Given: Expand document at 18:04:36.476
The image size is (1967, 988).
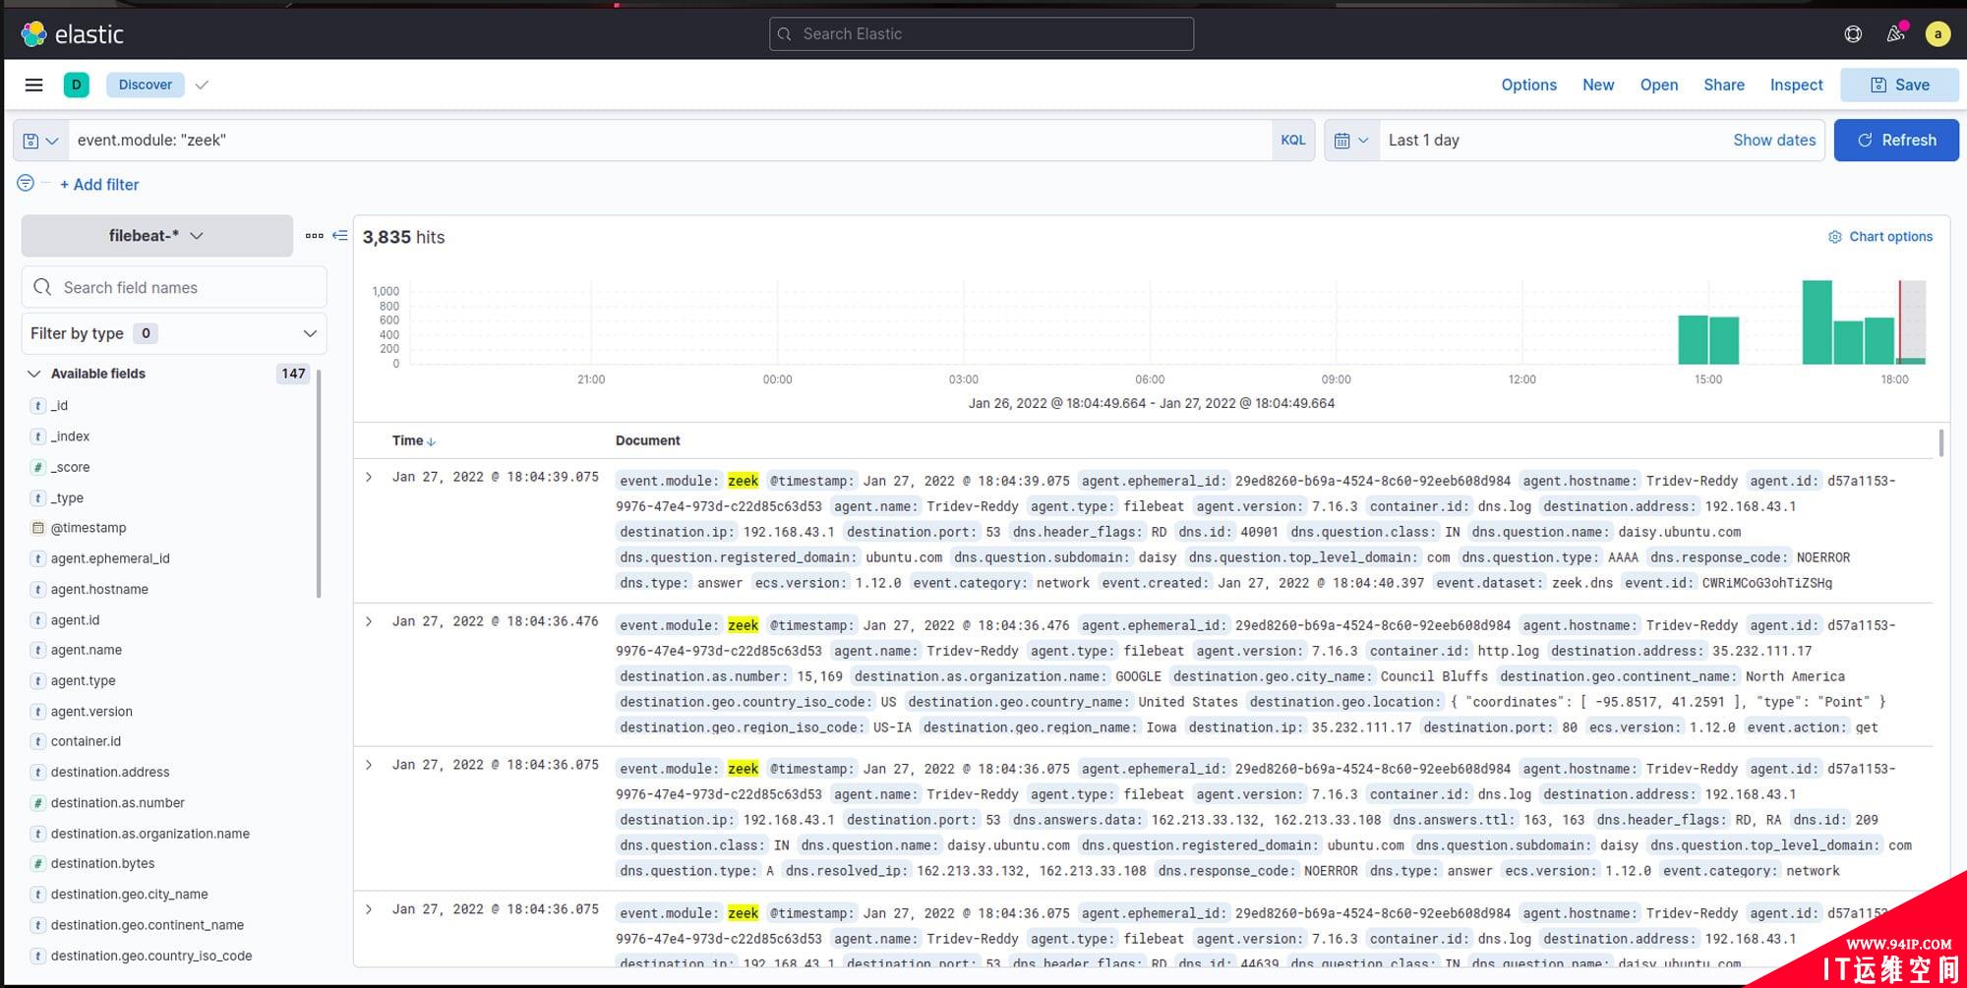Looking at the screenshot, I should coord(369,621).
